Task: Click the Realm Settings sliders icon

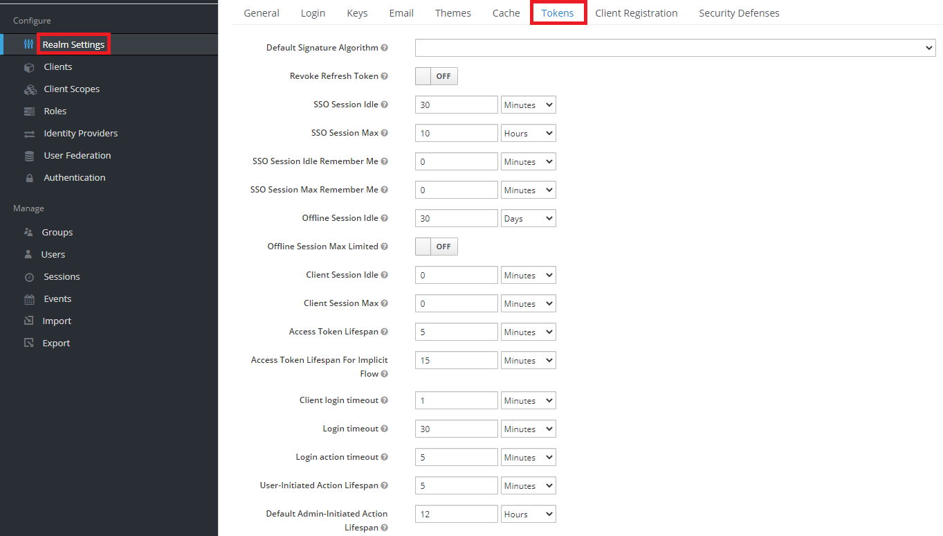Action: point(28,44)
